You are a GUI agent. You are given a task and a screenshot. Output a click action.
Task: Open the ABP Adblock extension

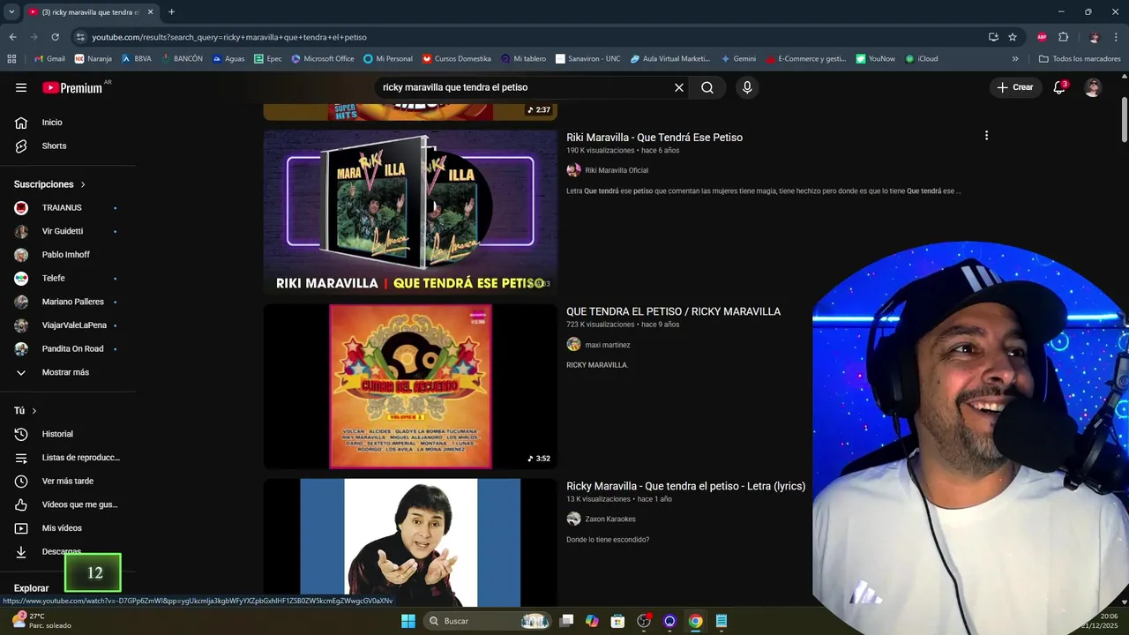(1042, 37)
